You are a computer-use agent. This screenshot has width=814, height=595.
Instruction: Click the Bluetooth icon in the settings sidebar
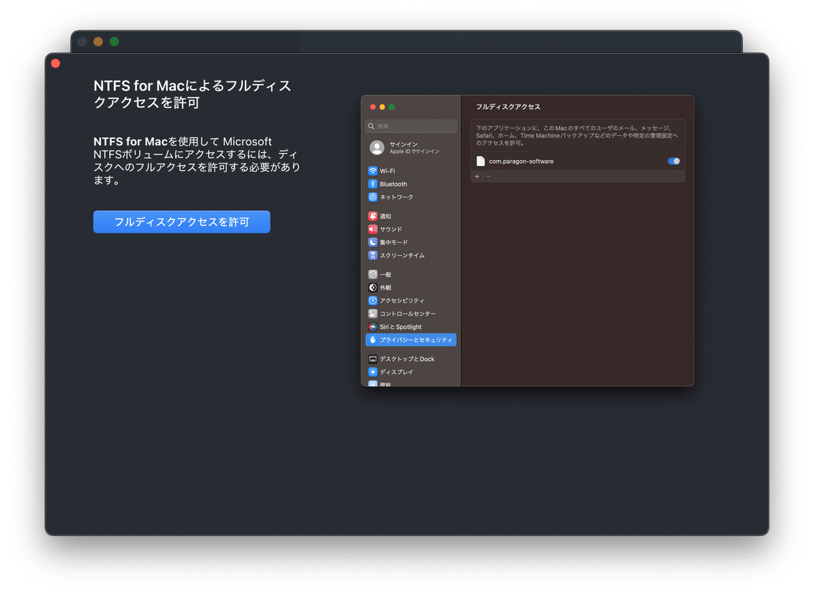pyautogui.click(x=372, y=184)
